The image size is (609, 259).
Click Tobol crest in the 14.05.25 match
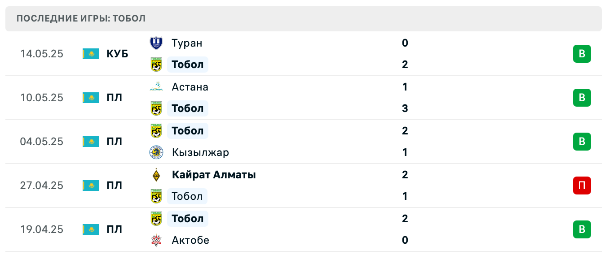[x=156, y=65]
